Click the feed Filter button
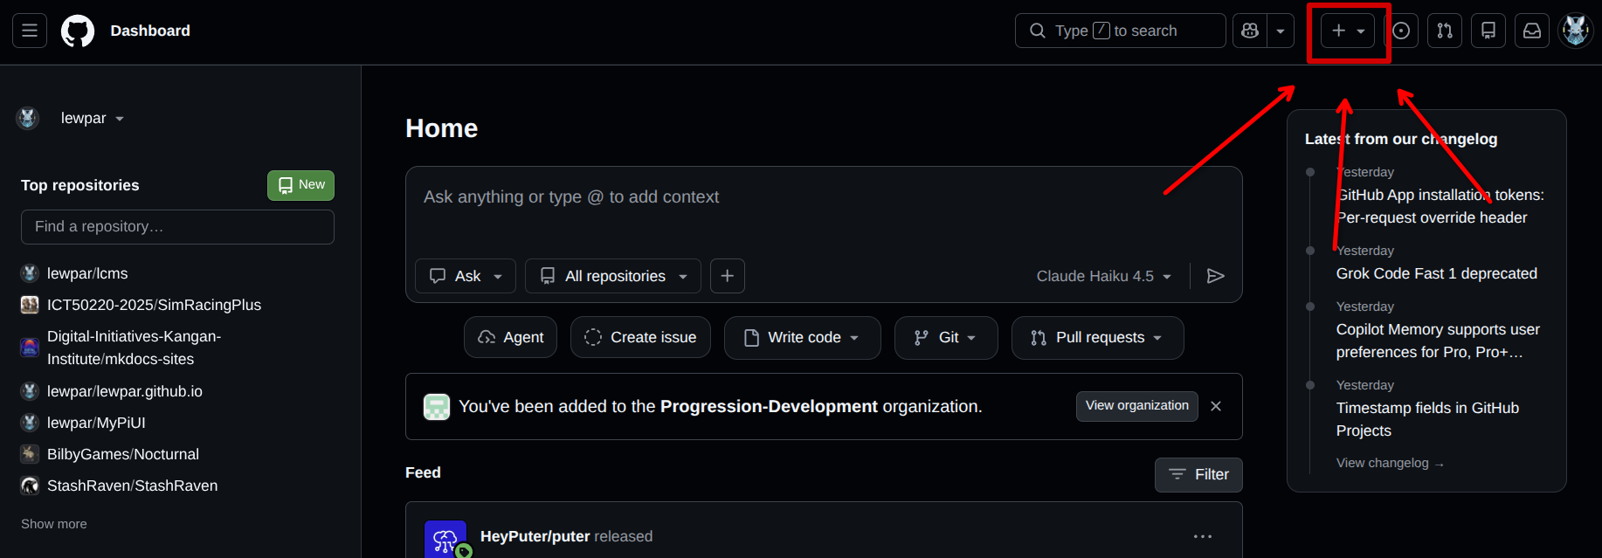 (x=1198, y=474)
